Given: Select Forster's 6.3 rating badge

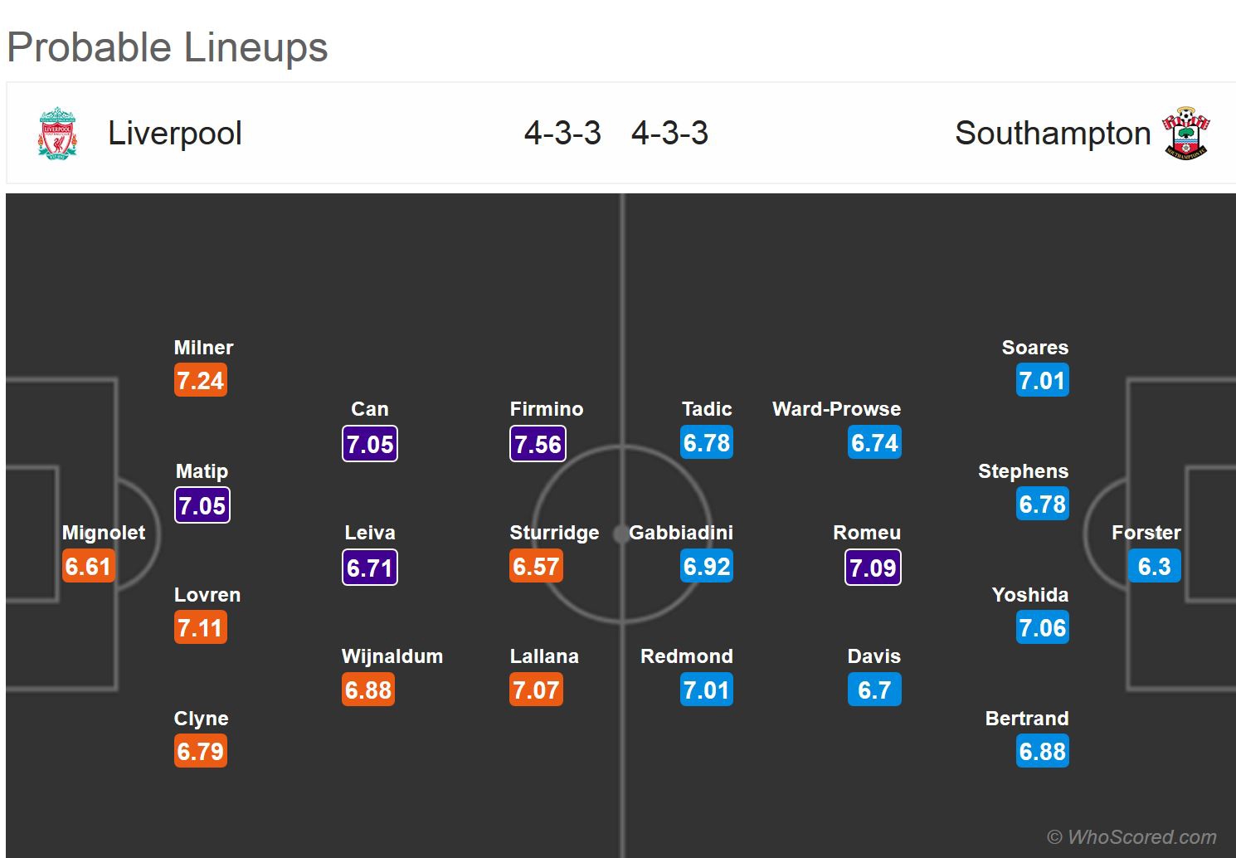Looking at the screenshot, I should tap(1154, 567).
